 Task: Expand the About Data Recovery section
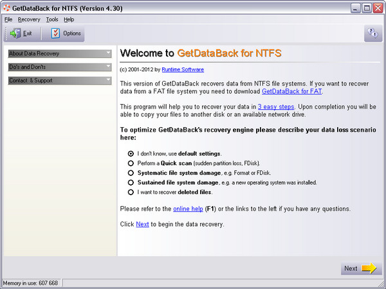tap(59, 53)
